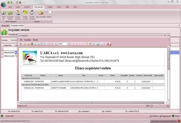The image size is (181, 123).
Task: Click the preview vertical scrollbar thumb
Action: point(169,59)
